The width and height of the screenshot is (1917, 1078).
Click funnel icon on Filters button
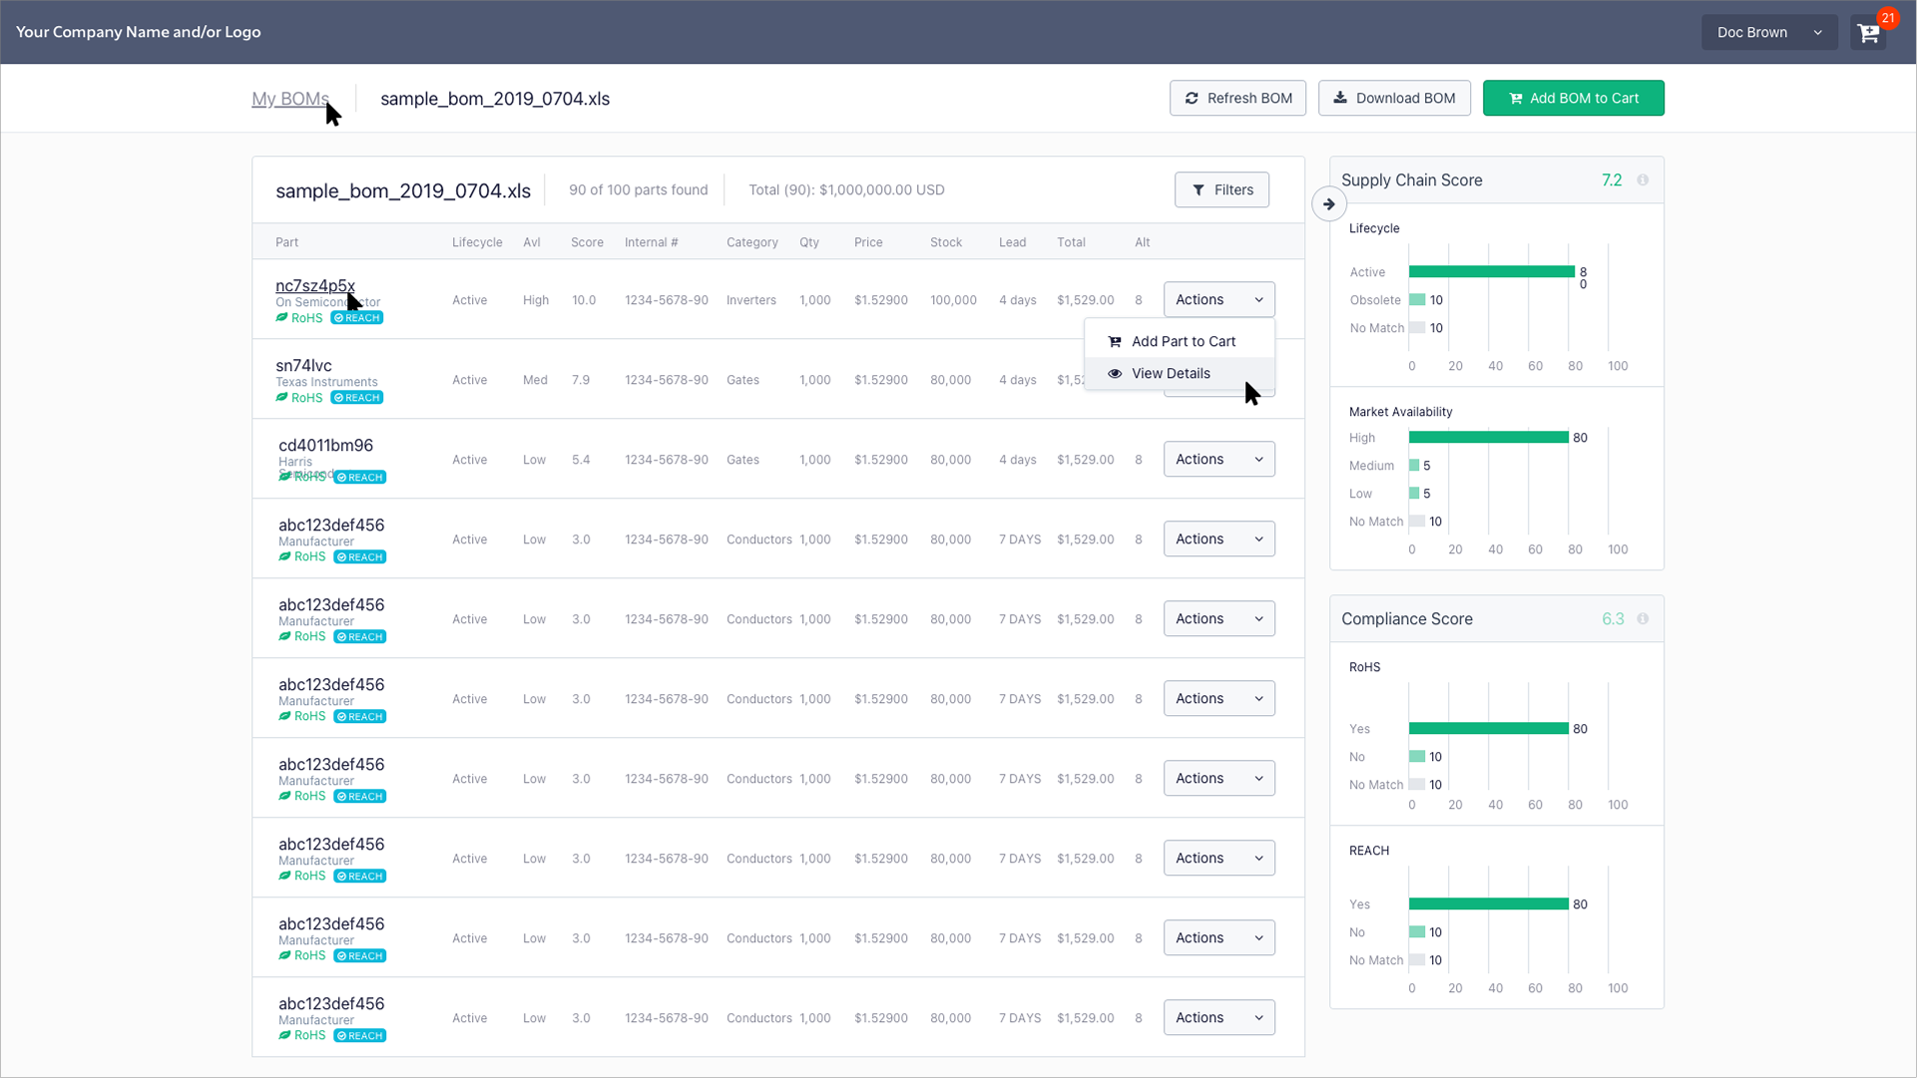point(1198,190)
